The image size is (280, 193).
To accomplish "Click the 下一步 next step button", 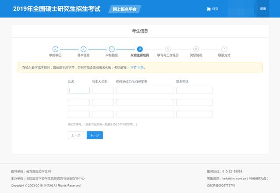I will 95,135.
